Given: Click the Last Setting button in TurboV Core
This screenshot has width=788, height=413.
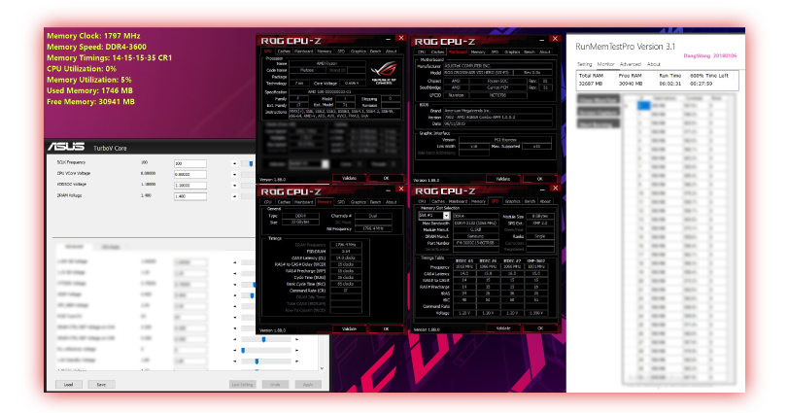Looking at the screenshot, I should coord(242,385).
